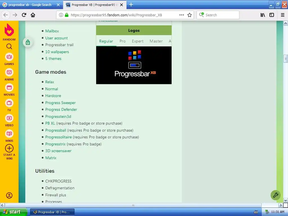Bookmark this page with the star icon
Viewport: 288px width, 216px height.
[190, 15]
